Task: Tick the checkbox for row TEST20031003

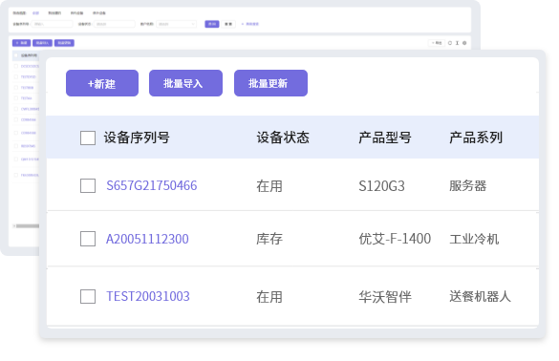Action: click(88, 296)
